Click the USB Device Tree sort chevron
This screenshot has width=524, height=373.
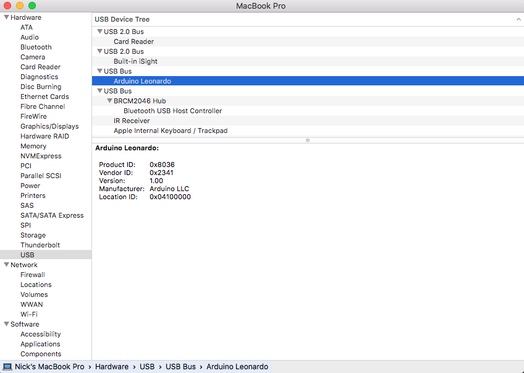(518, 19)
